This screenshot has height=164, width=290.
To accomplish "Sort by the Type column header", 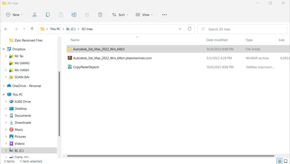I will pyautogui.click(x=249, y=40).
